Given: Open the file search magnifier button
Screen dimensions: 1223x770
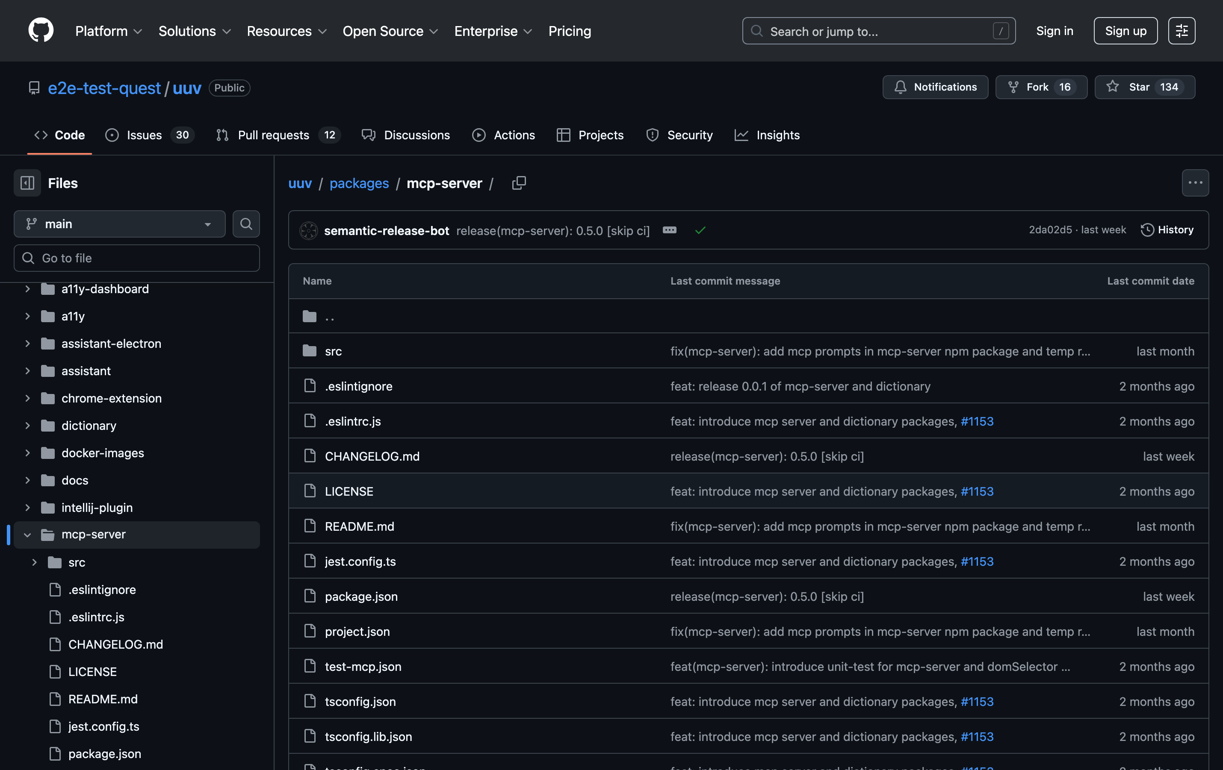Looking at the screenshot, I should click(x=246, y=224).
